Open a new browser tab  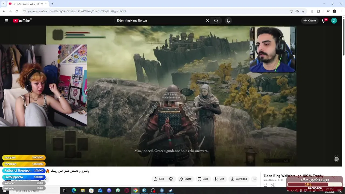pyautogui.click(x=52, y=4)
